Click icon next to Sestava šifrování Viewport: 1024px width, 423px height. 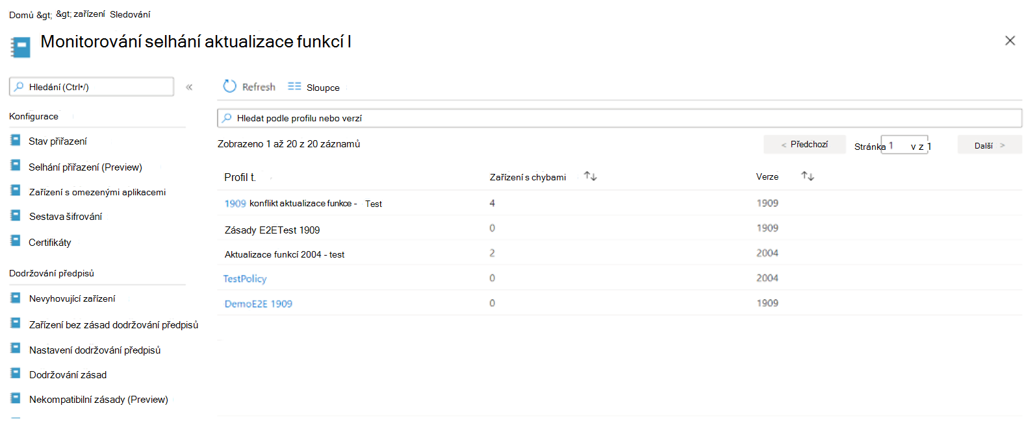point(16,215)
